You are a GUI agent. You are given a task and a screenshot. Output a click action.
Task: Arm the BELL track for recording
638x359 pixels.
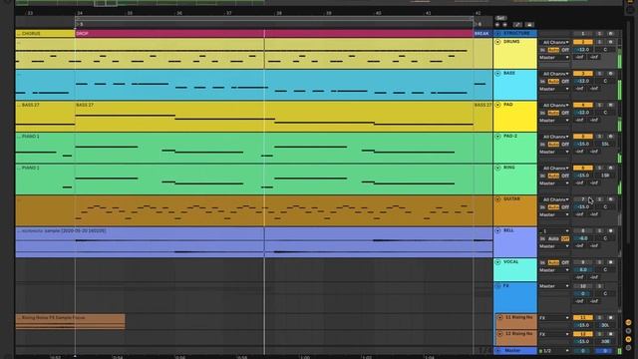[610, 230]
